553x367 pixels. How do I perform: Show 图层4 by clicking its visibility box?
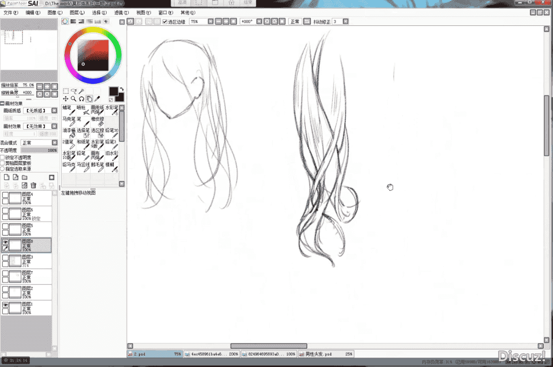pos(5,195)
